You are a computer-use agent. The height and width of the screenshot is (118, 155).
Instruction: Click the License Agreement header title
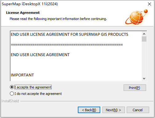click(23, 13)
